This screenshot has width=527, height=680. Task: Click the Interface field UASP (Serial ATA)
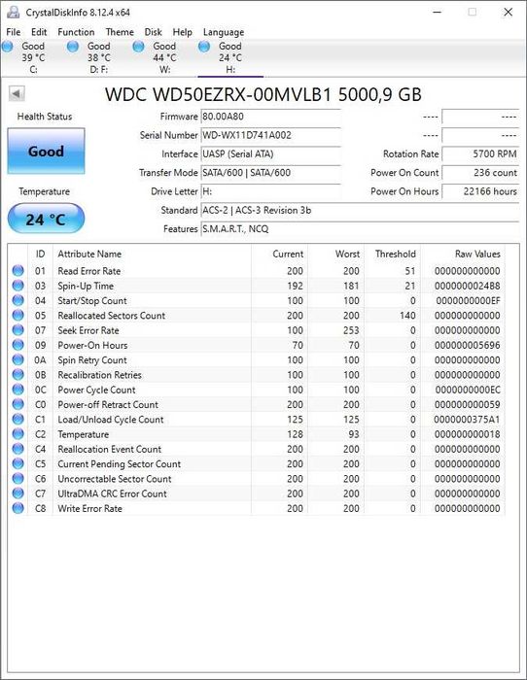[270, 153]
